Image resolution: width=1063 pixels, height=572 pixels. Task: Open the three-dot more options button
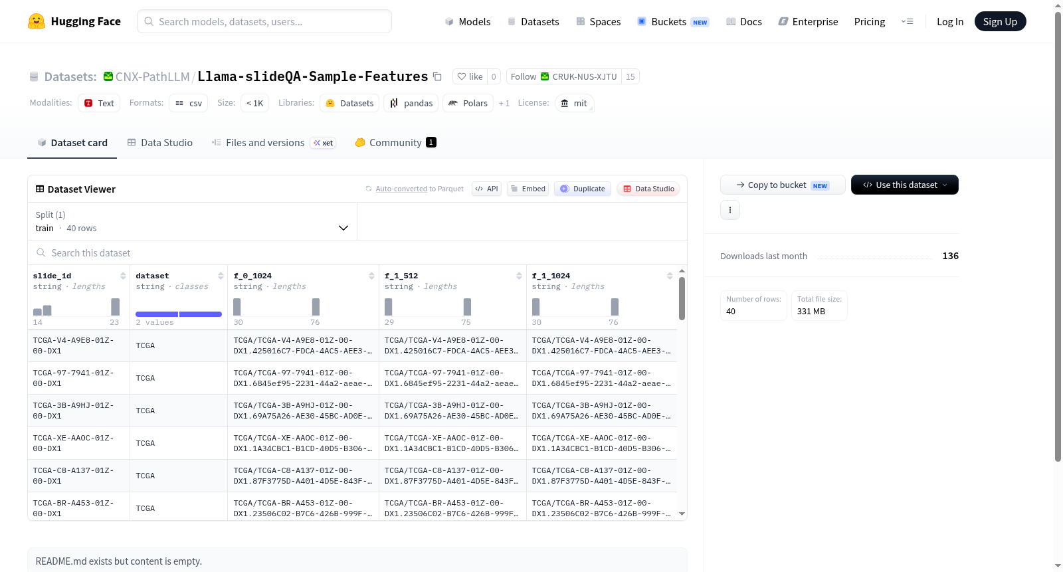coord(730,210)
